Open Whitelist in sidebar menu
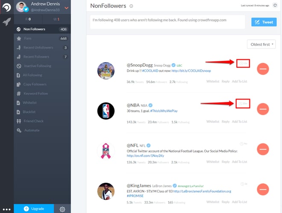 42,102
